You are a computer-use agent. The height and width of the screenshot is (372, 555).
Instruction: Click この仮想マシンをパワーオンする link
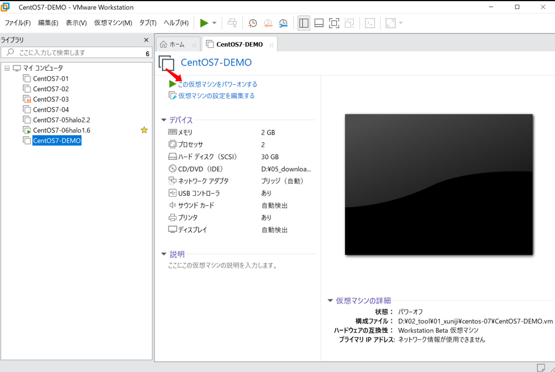tap(218, 84)
